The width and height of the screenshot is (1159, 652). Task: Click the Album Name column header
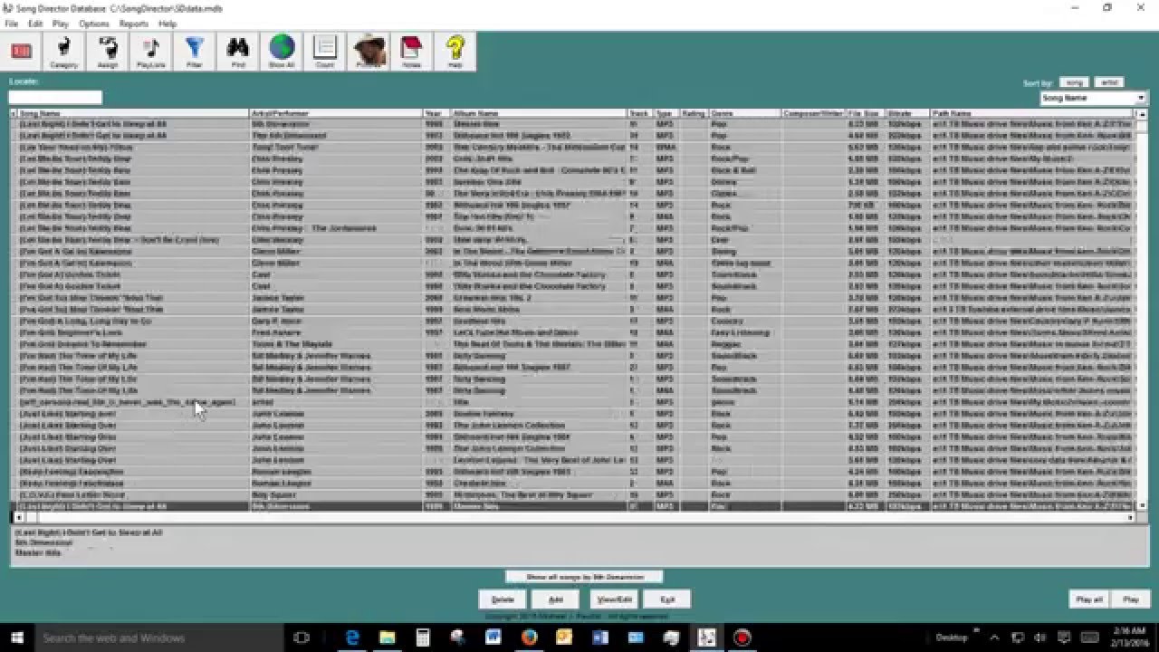[539, 114]
